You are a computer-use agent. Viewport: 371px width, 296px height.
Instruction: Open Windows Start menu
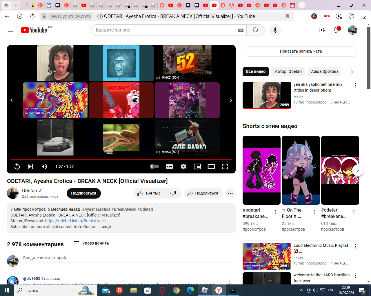[7, 290]
